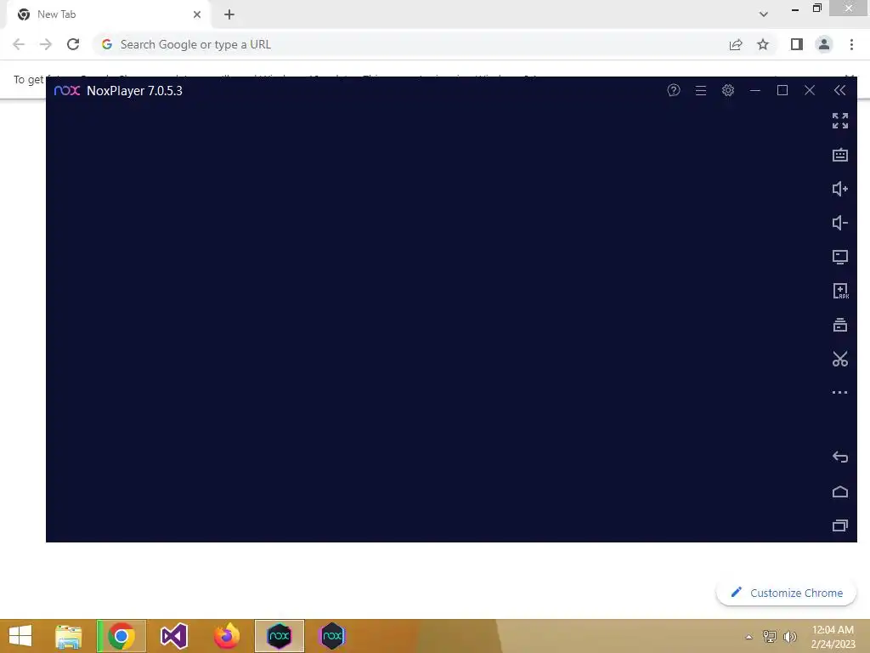
Task: Open NoxPlayer keyboard mapping tool
Action: pyautogui.click(x=840, y=155)
